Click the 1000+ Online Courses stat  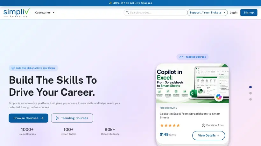click(x=27, y=131)
